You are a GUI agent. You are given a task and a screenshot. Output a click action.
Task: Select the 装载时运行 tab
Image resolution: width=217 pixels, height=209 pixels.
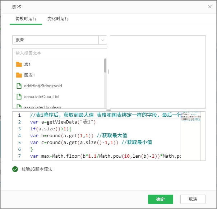click(26, 19)
